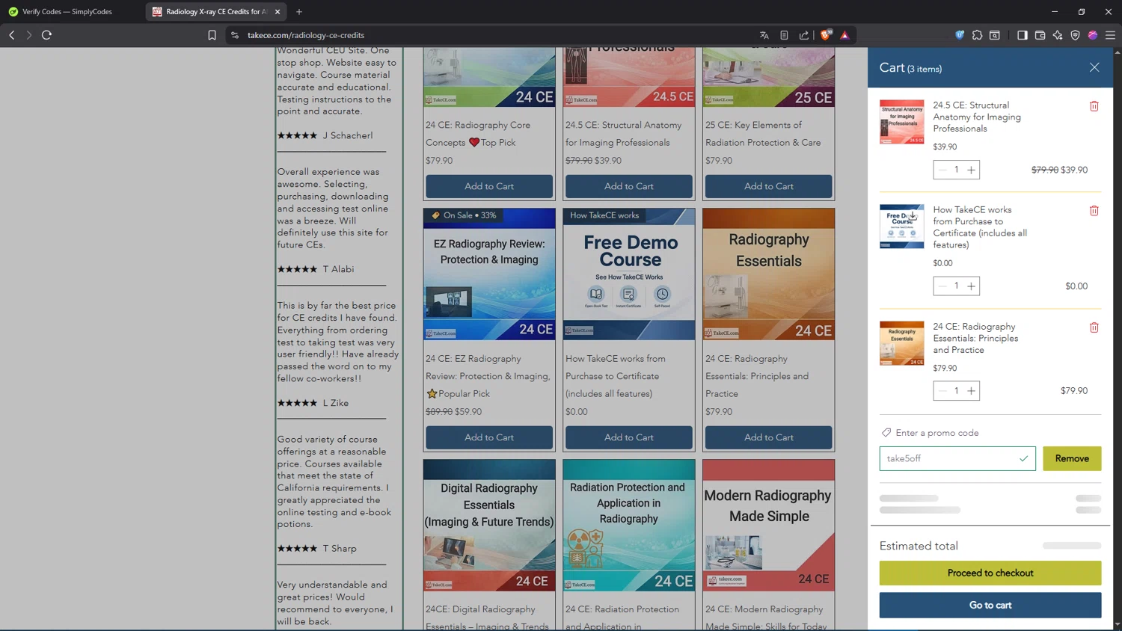Open Structural Anatomy thumbnail in cart
The image size is (1122, 631).
901,122
